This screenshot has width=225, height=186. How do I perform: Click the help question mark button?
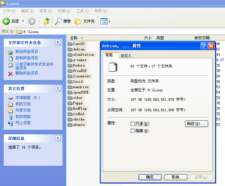coord(204,46)
